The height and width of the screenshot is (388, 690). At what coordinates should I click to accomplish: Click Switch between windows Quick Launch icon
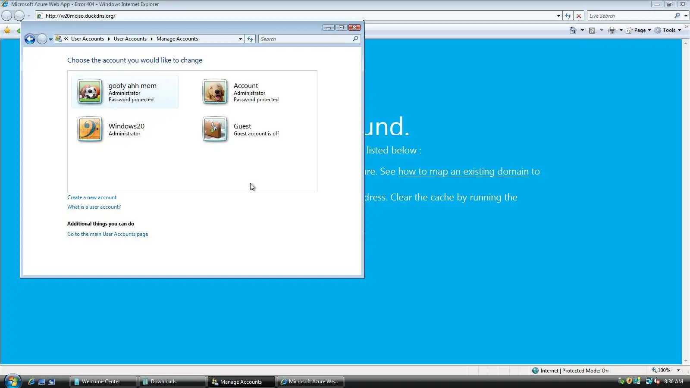51,382
